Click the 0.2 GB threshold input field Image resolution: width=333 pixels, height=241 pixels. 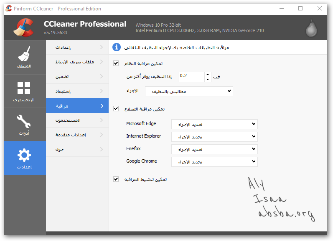click(x=191, y=76)
